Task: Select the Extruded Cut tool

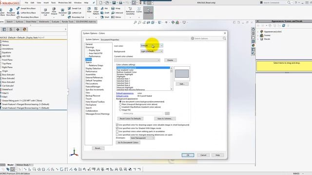Action: [x=45, y=12]
